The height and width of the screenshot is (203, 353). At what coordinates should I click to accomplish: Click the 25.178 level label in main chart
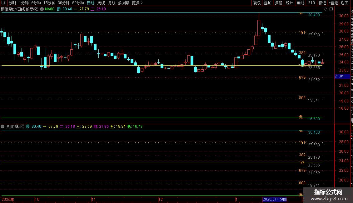[314, 55]
